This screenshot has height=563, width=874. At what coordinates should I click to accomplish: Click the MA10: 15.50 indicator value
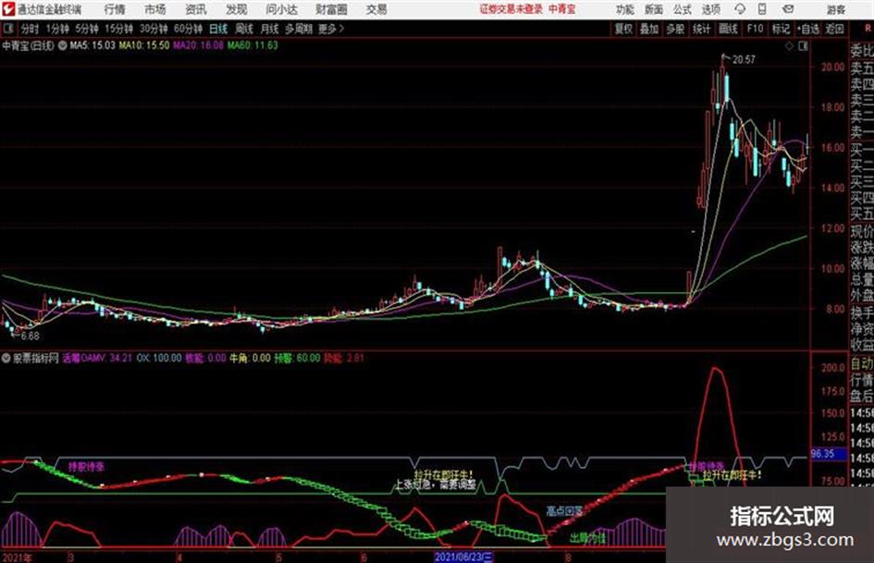point(143,45)
